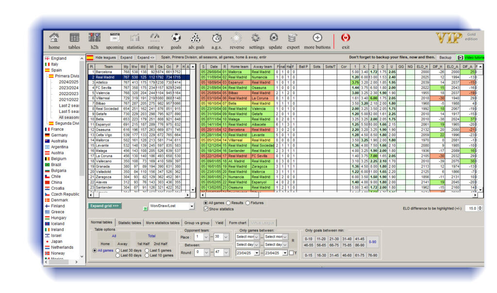Select All games table option radio
The width and height of the screenshot is (497, 293).
coord(95,251)
